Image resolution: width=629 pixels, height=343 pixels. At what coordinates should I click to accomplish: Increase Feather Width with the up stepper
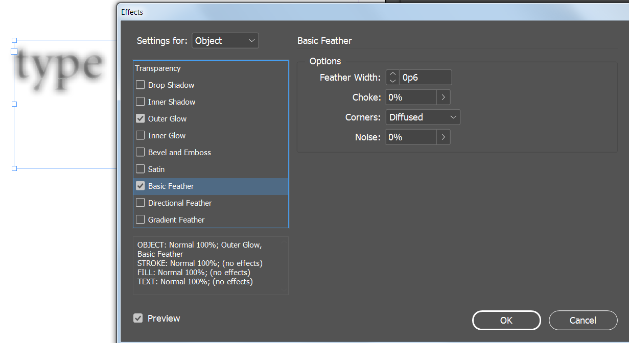coord(392,73)
